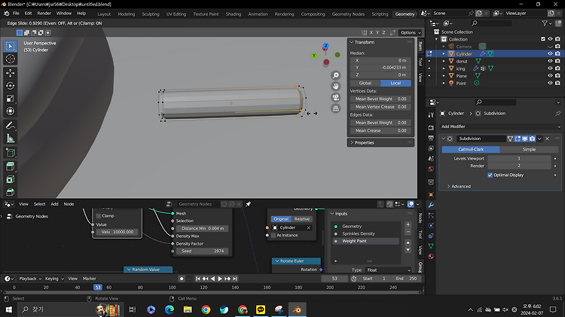Disable the Point light in renders
The image size is (565, 317).
[557, 83]
